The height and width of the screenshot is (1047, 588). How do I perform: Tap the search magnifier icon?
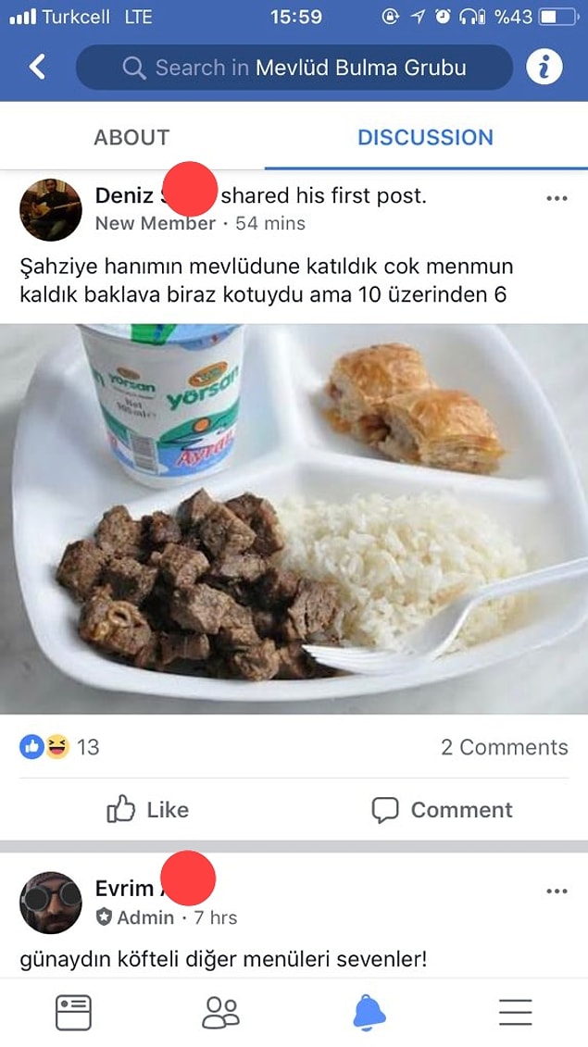(134, 68)
